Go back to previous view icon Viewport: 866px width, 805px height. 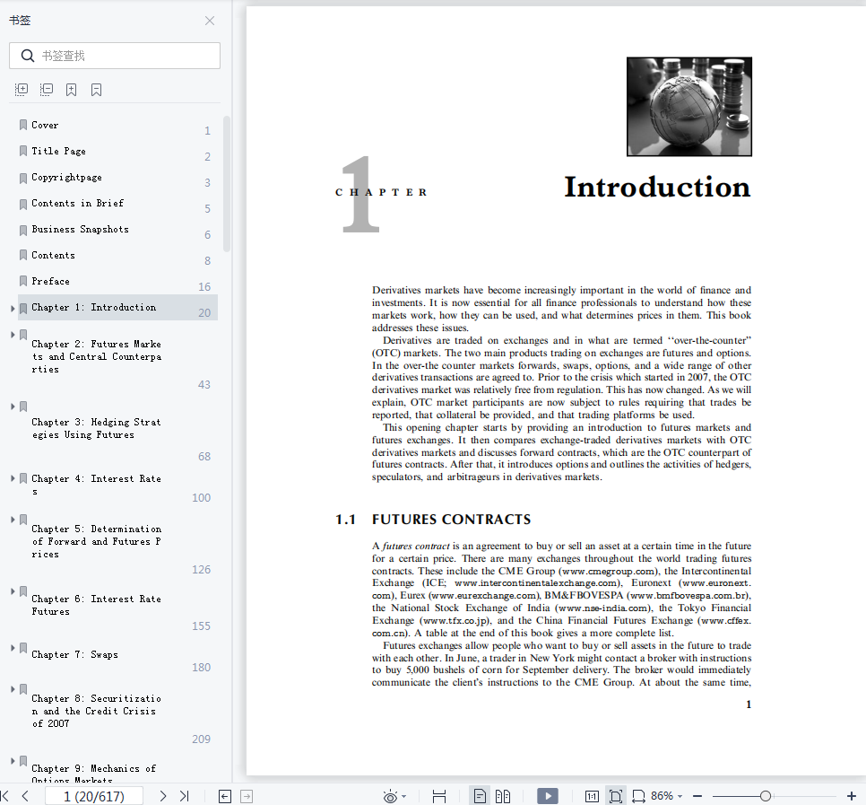point(225,796)
